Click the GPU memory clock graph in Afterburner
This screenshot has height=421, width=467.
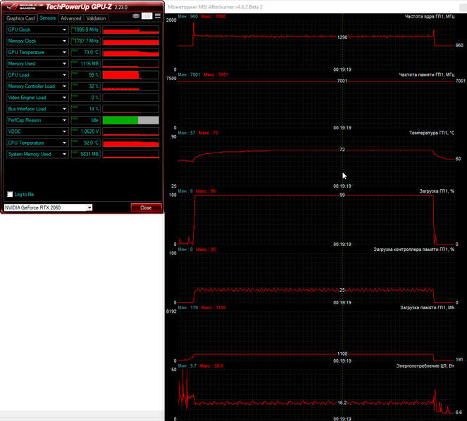coord(316,103)
